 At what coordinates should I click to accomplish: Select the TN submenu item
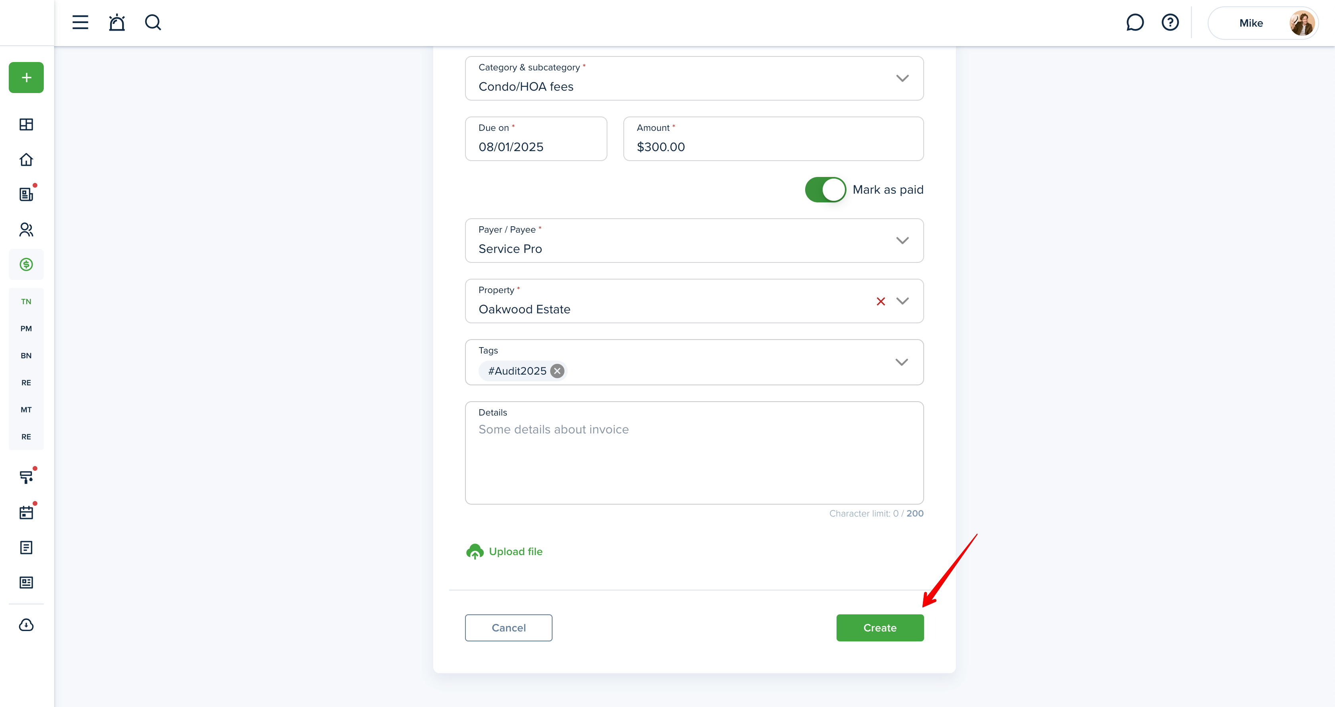26,301
